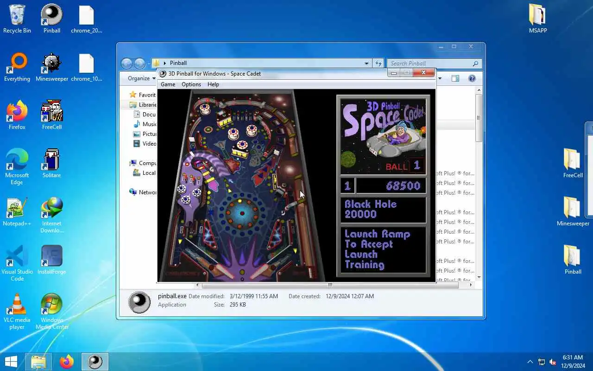Click the 68500 score display
Viewport: 593px width, 371px height.
391,186
